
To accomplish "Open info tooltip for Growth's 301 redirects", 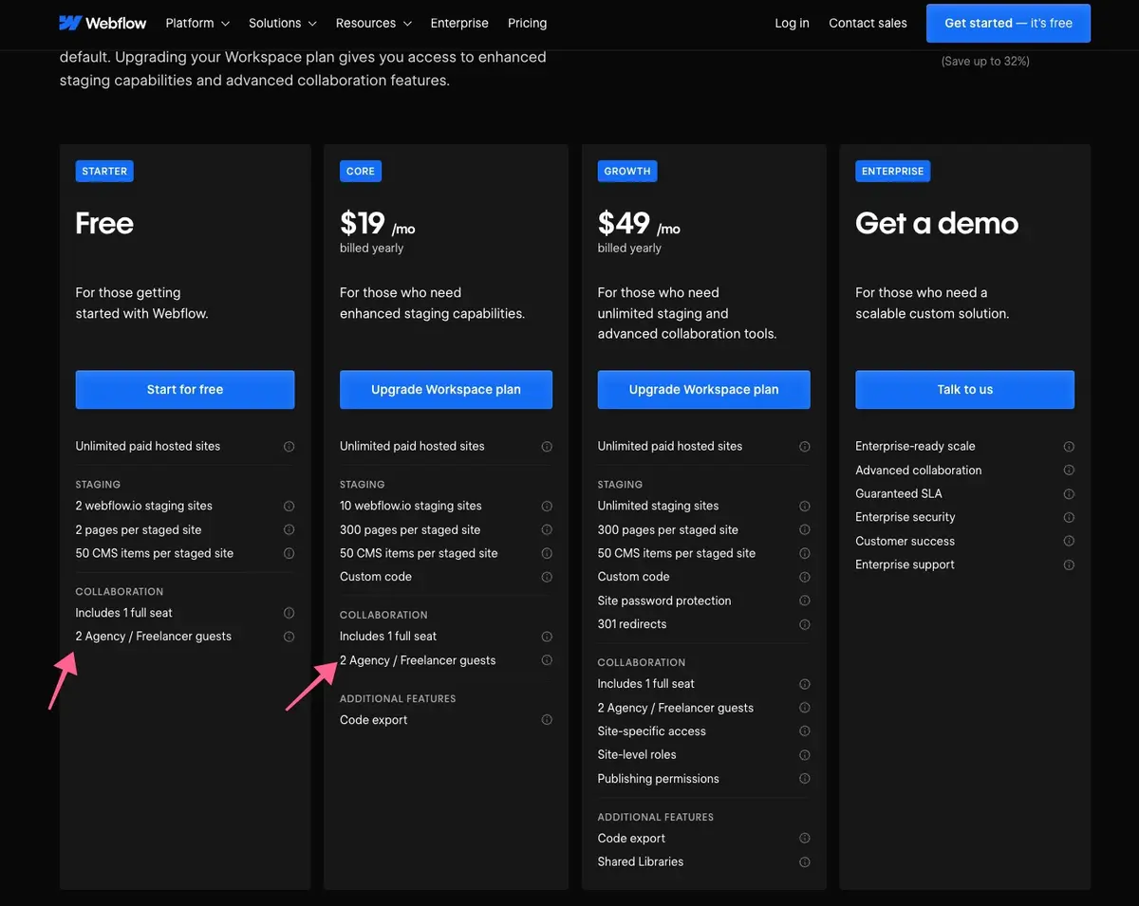I will tap(805, 624).
